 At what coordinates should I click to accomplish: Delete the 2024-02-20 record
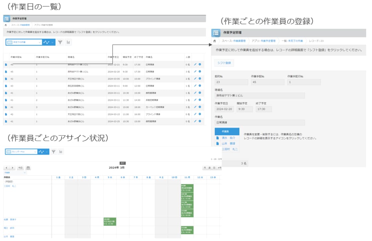point(200,71)
